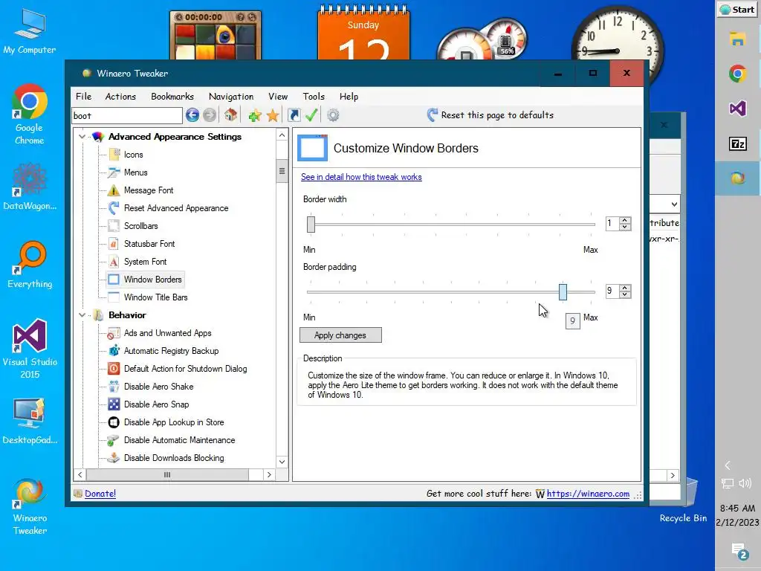Screen dimensions: 761x571
Task: Open the View menu
Action: point(278,96)
